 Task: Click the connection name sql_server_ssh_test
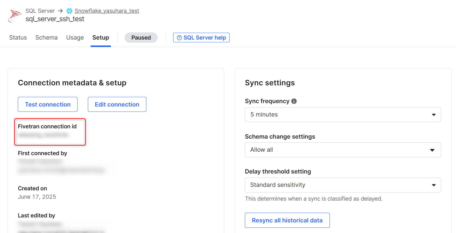tap(55, 19)
